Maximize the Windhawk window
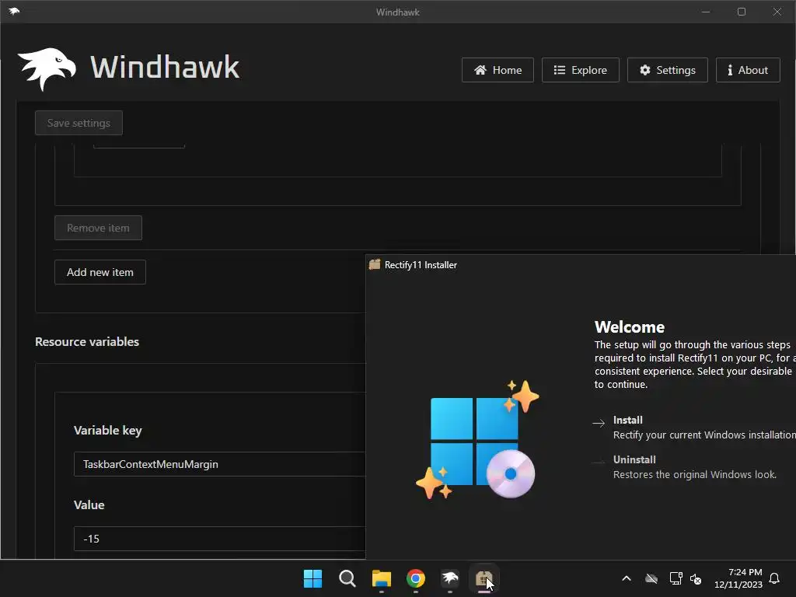 point(742,12)
